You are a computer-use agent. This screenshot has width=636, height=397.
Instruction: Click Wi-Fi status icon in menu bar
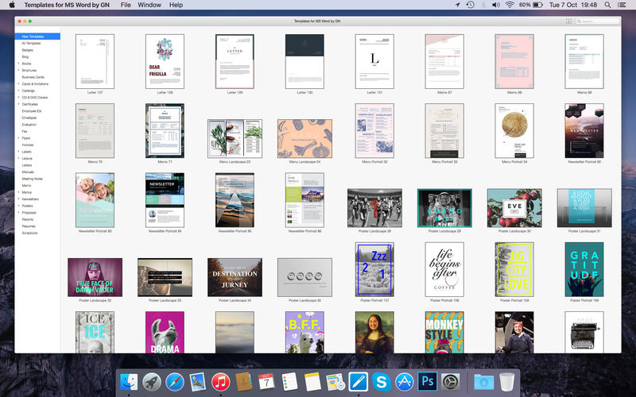click(x=510, y=5)
